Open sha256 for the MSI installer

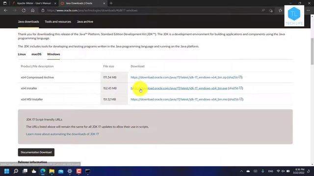[236, 99]
